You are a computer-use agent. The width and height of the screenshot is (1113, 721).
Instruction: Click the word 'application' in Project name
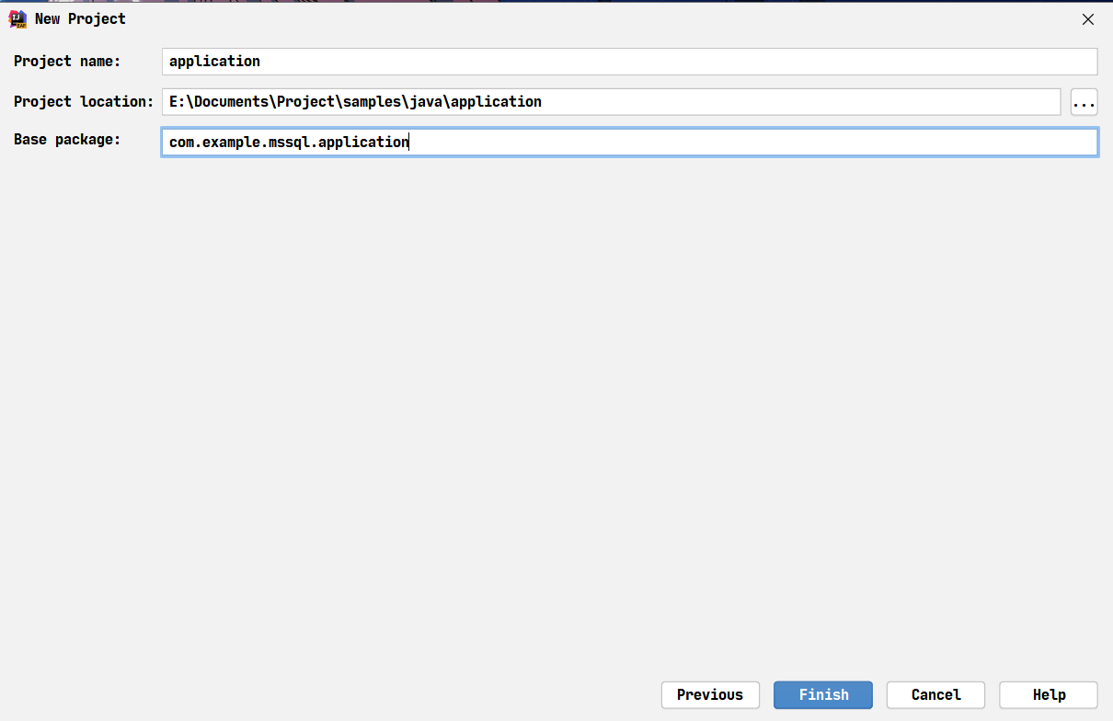pyautogui.click(x=214, y=62)
